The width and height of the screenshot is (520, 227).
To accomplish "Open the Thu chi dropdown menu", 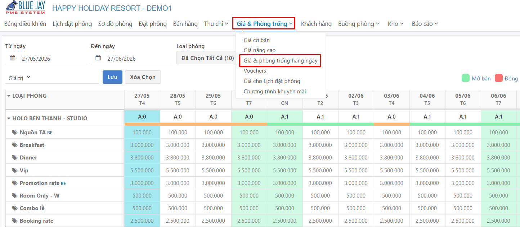I will (x=216, y=24).
